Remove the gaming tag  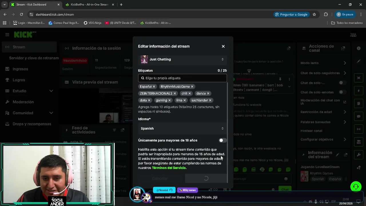pos(170,100)
